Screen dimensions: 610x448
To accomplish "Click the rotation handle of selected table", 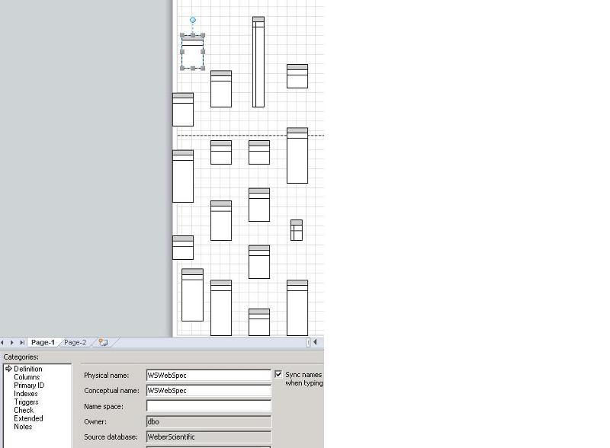I will (193, 20).
